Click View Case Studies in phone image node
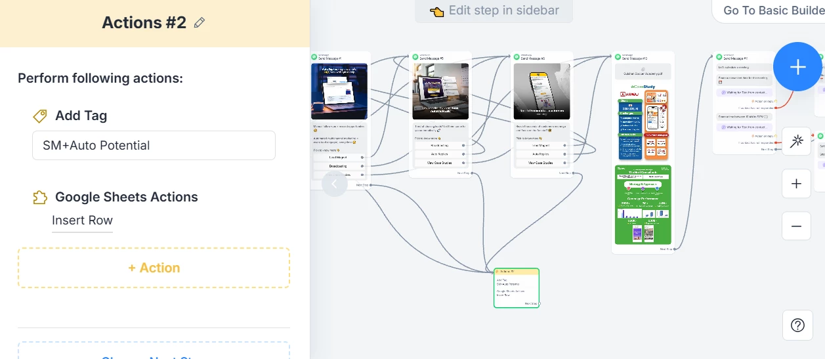Image resolution: width=825 pixels, height=359 pixels. [541, 163]
